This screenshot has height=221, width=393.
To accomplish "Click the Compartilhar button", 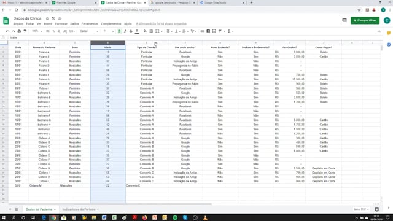I will [365, 20].
